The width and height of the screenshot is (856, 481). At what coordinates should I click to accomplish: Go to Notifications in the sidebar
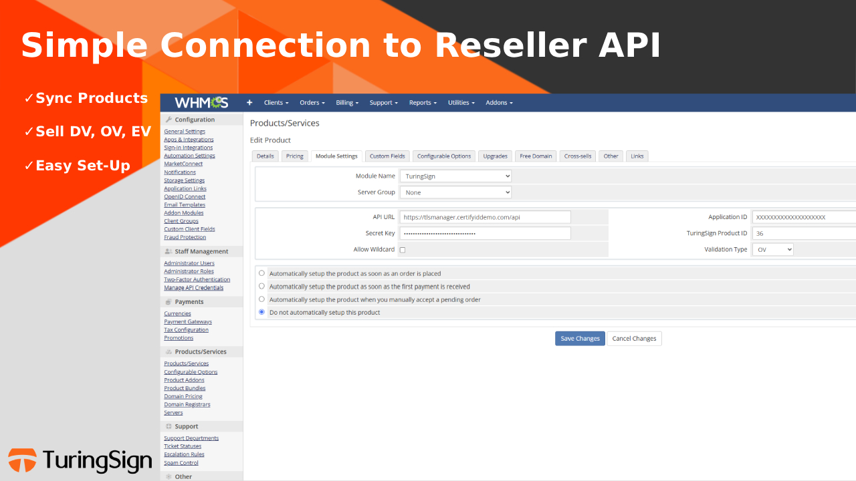180,172
